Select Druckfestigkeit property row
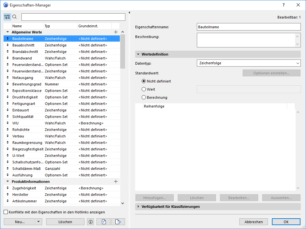 (62, 97)
